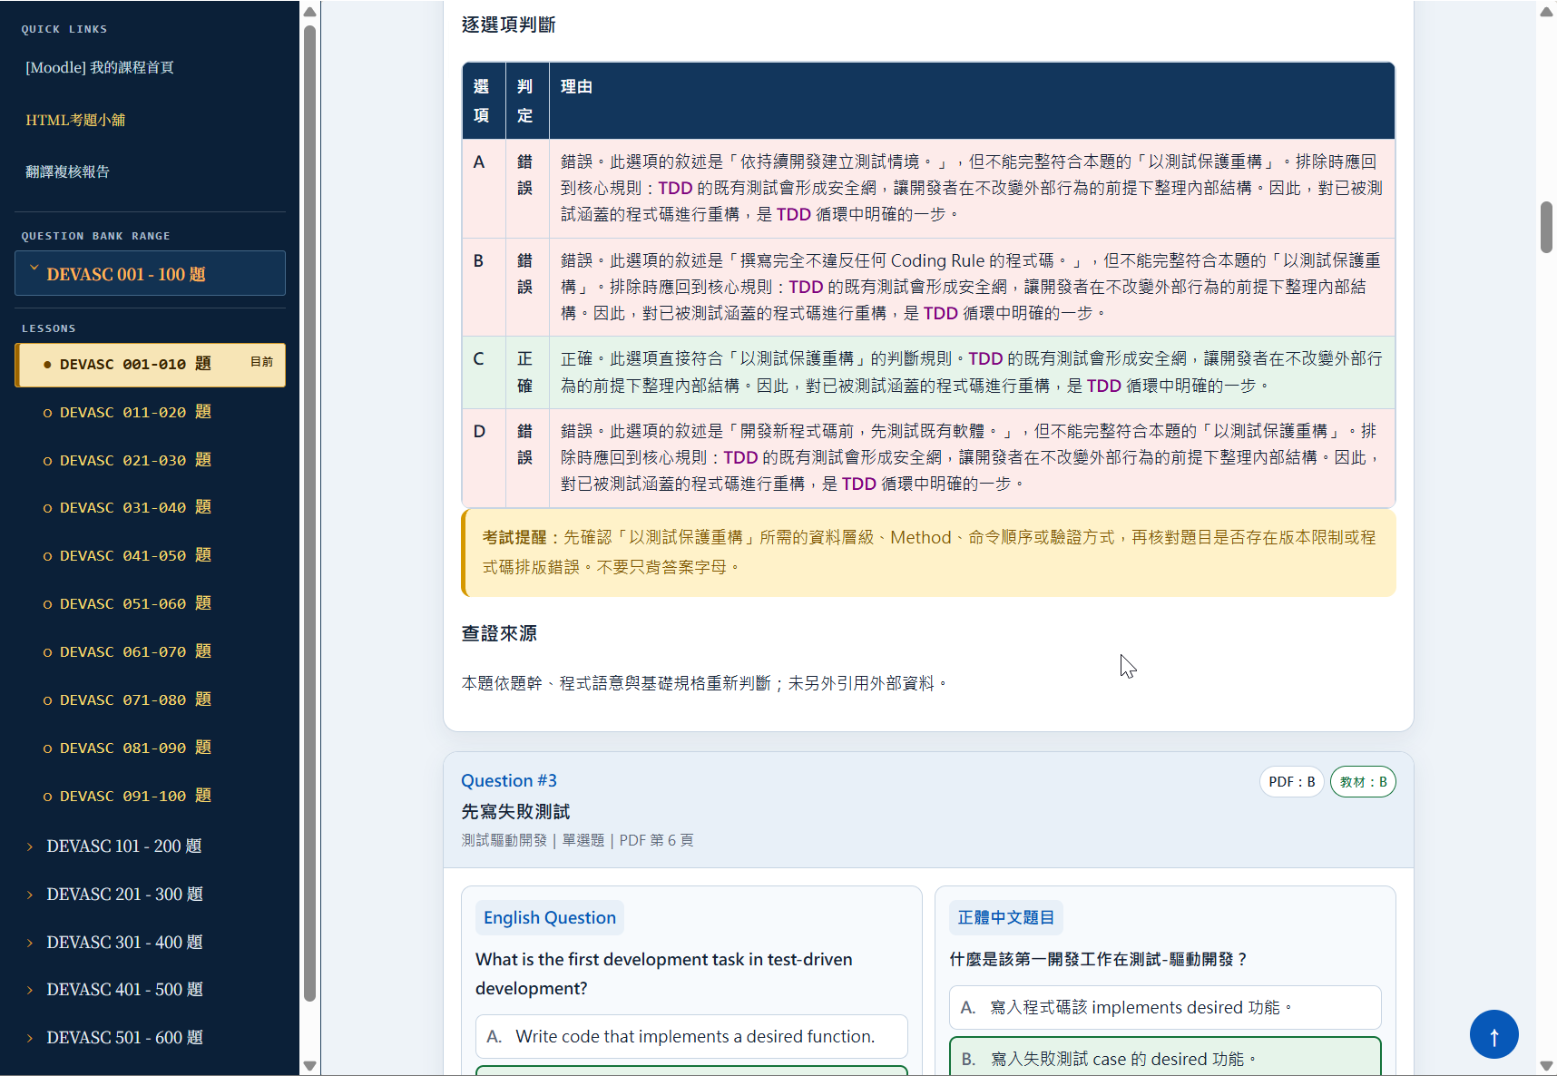
Task: Choose answer A 'Write code that implements a desired function'
Action: 691,1036
